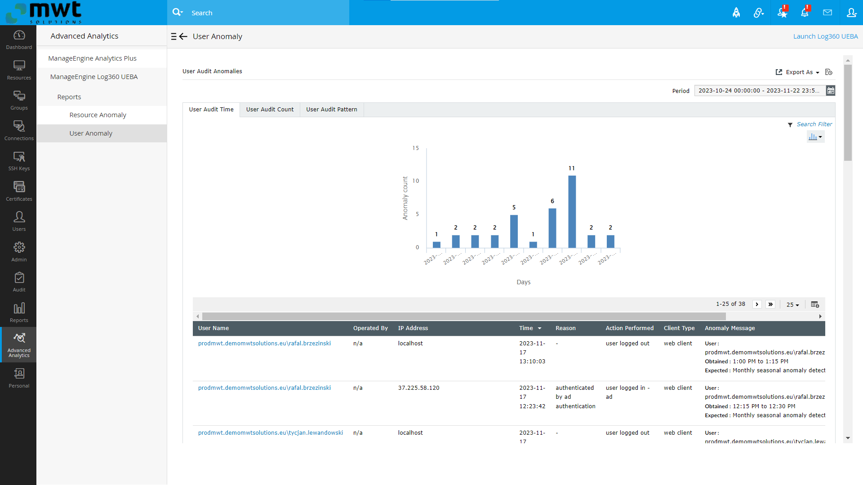The height and width of the screenshot is (485, 863).
Task: Open the Connections sidebar icon
Action: pos(18,130)
